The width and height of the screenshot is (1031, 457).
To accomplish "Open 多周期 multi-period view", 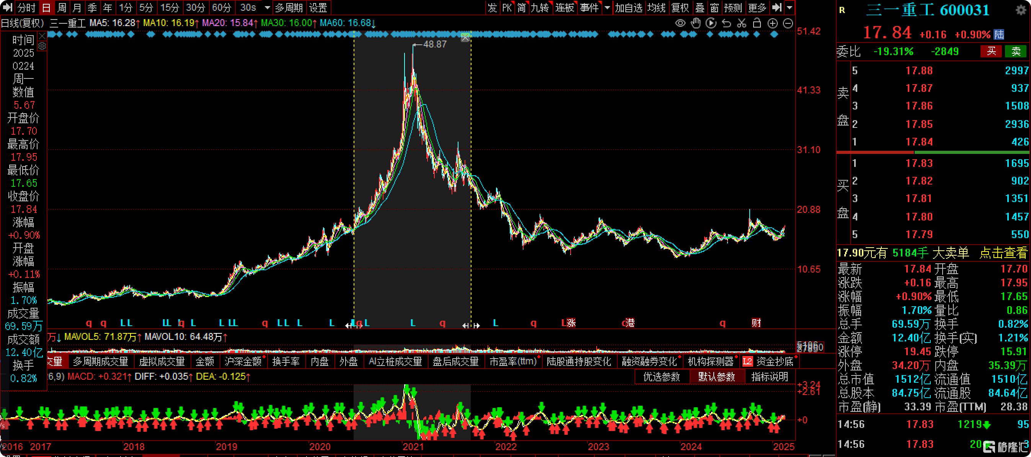I will [x=289, y=7].
